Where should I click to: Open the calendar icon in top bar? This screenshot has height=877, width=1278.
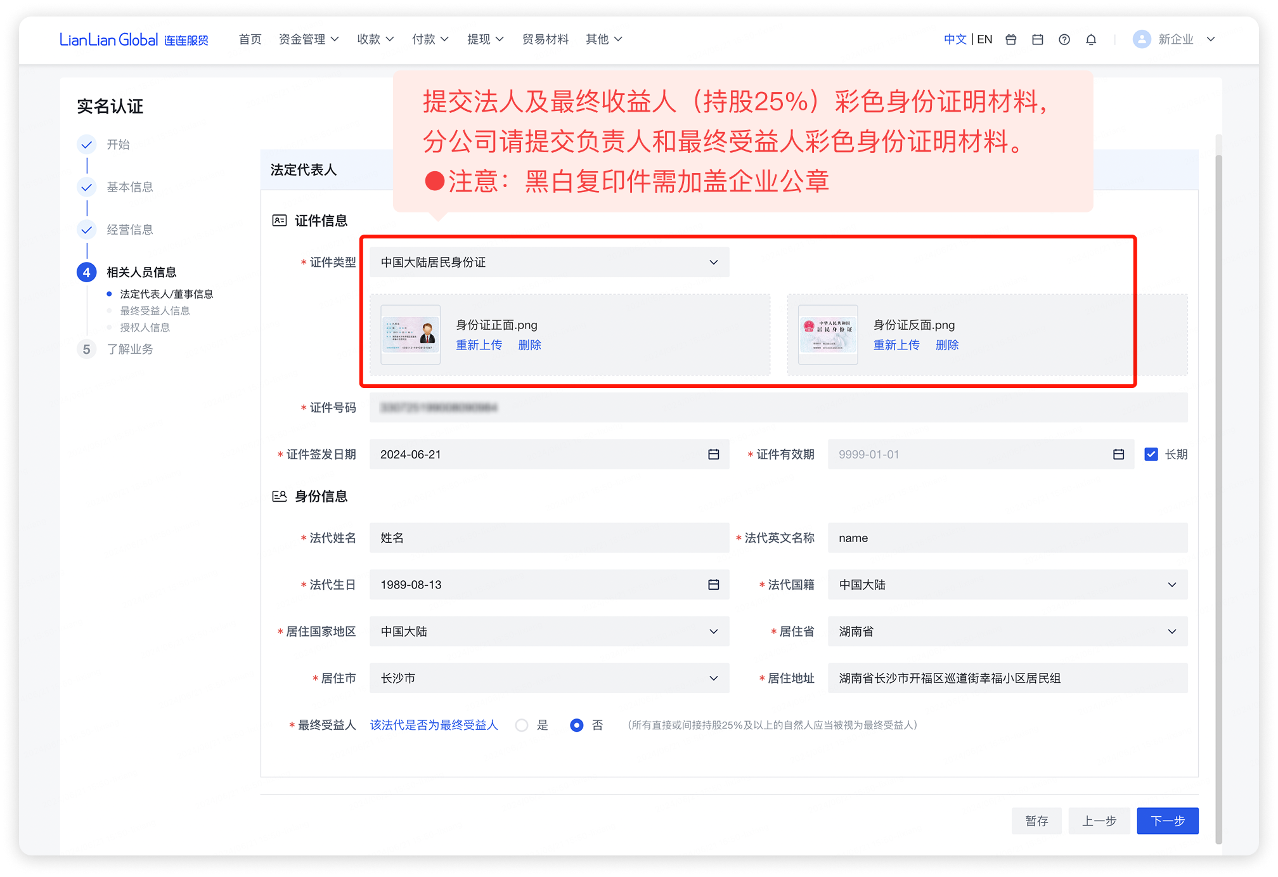[1038, 39]
